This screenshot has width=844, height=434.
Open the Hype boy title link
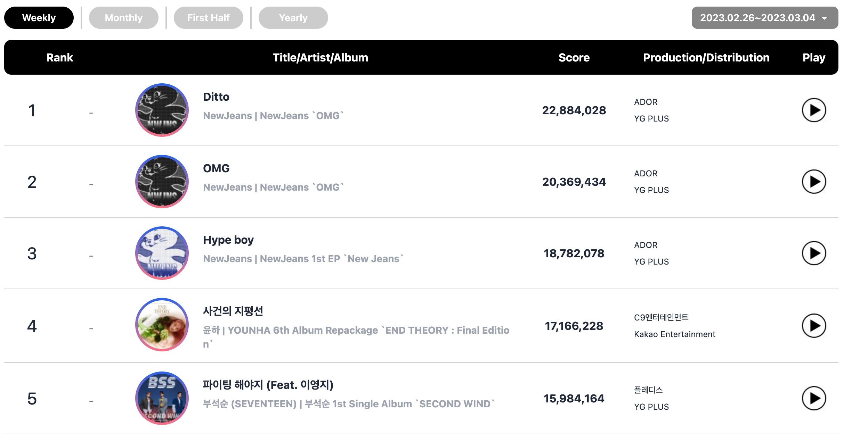tap(228, 240)
